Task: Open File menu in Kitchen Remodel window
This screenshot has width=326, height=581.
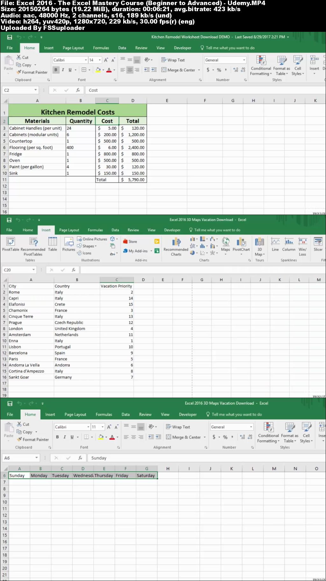Action: coord(10,48)
